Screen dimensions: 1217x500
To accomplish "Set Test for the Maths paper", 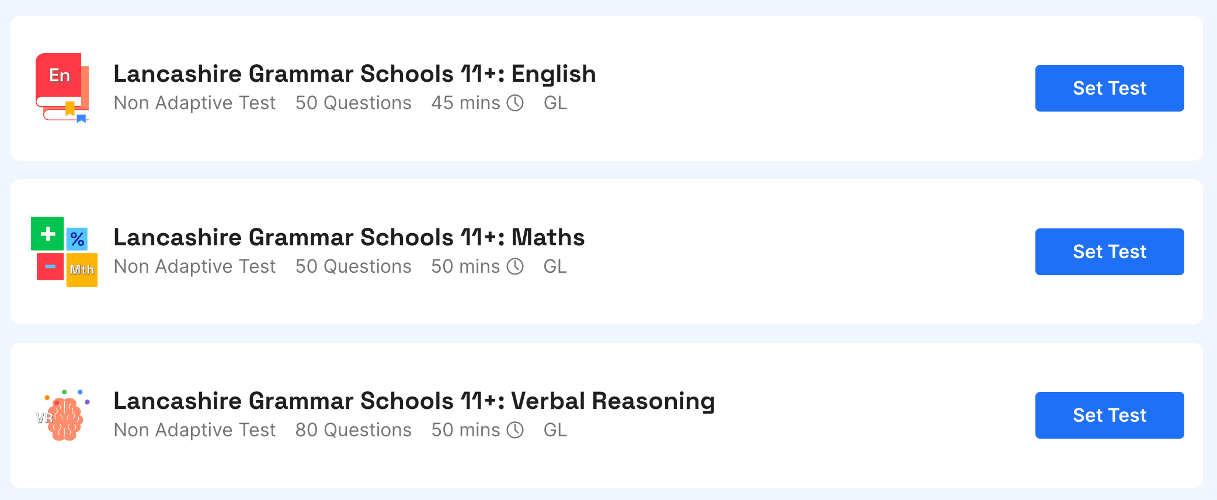I will click(x=1108, y=251).
